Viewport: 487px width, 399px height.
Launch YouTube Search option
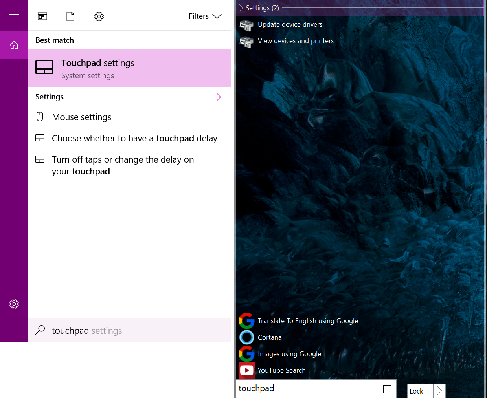coord(281,370)
